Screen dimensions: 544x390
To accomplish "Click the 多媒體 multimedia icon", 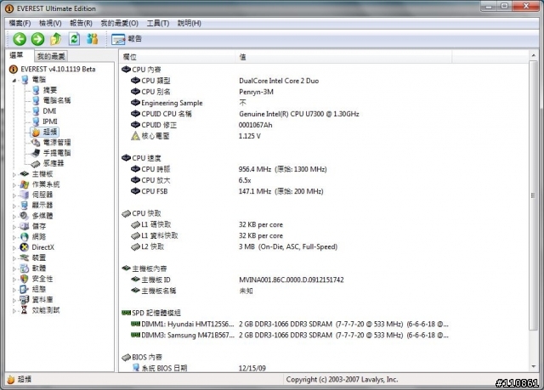I will (x=25, y=216).
